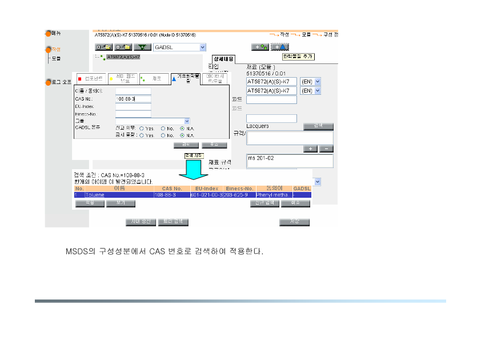Click the Einecs-No. input field

(x=133, y=114)
